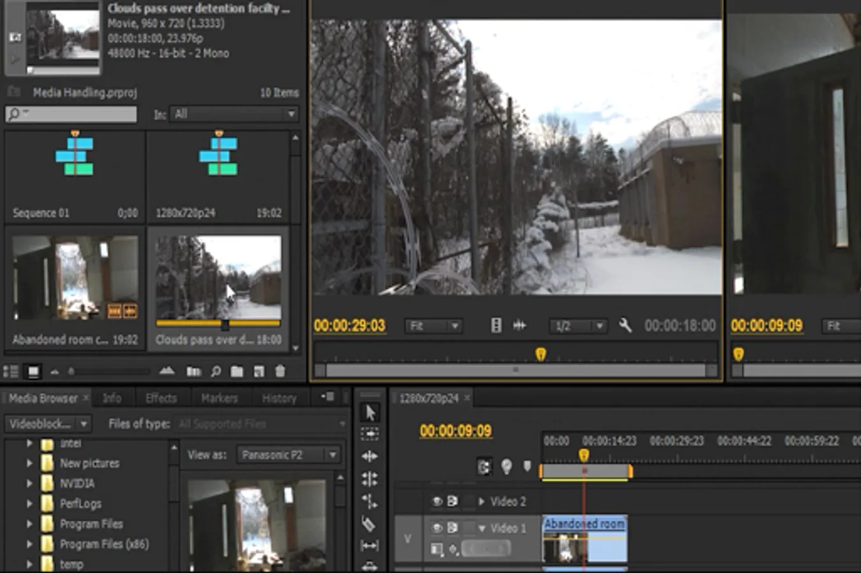
Task: Toggle Video 1 track output eye
Action: (x=437, y=528)
